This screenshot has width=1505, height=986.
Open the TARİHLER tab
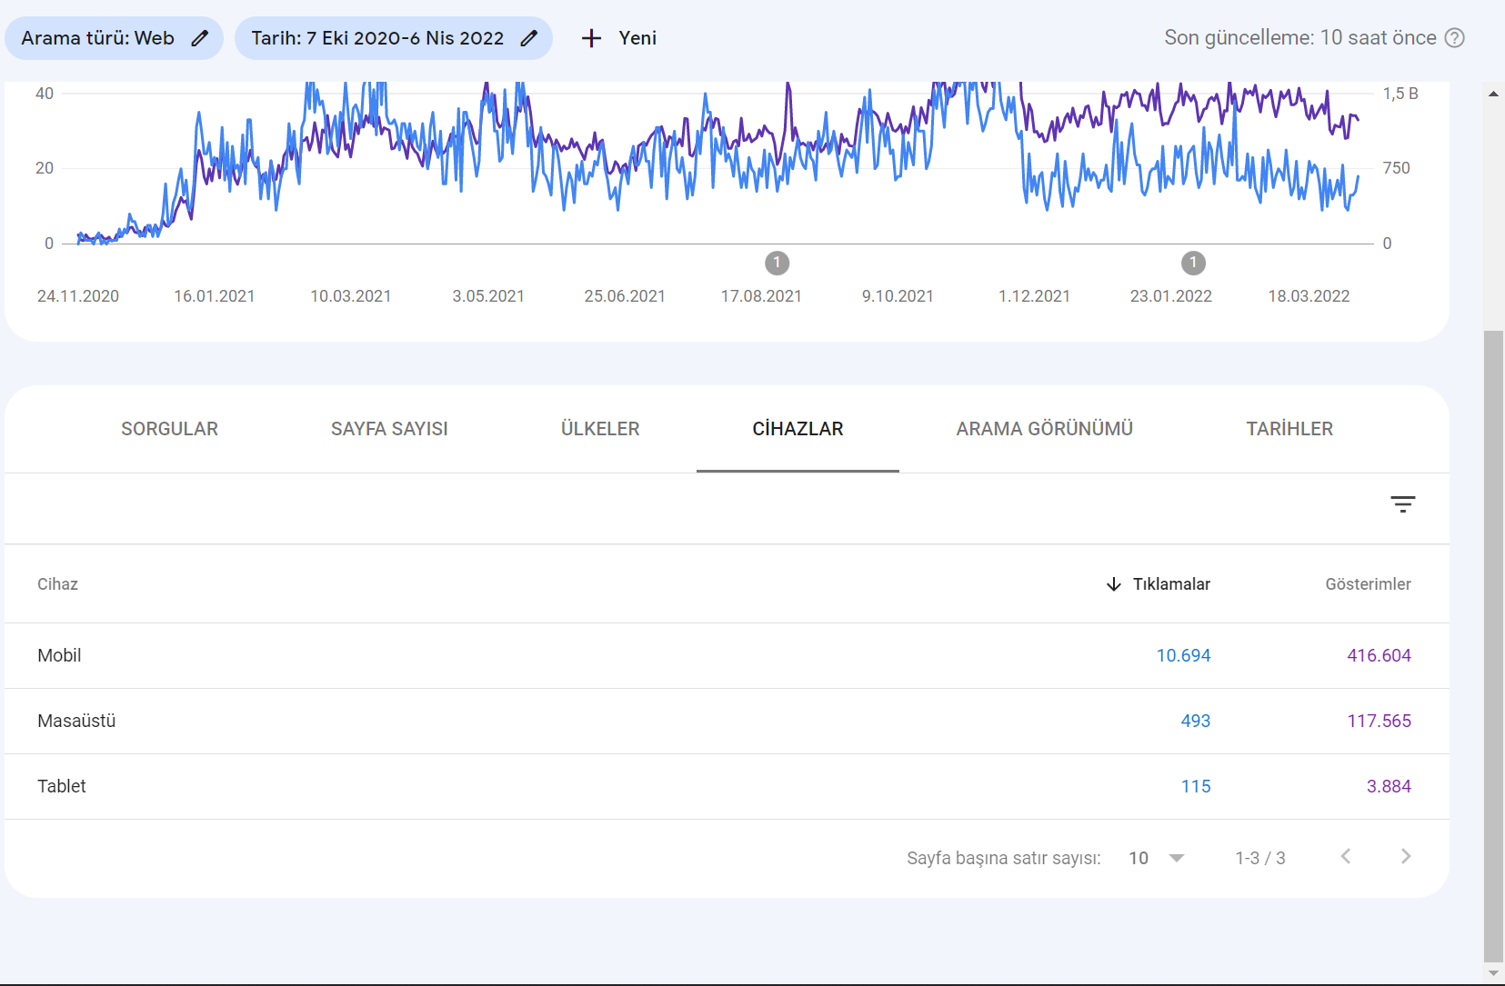[1289, 429]
